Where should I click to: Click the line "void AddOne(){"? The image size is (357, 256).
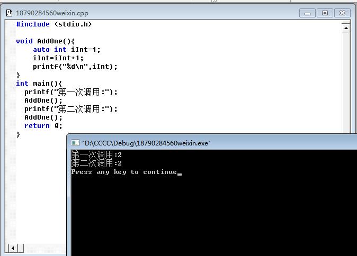coord(46,41)
